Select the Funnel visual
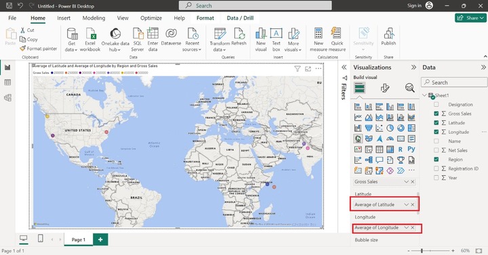488x255 pixels. tap(369, 128)
